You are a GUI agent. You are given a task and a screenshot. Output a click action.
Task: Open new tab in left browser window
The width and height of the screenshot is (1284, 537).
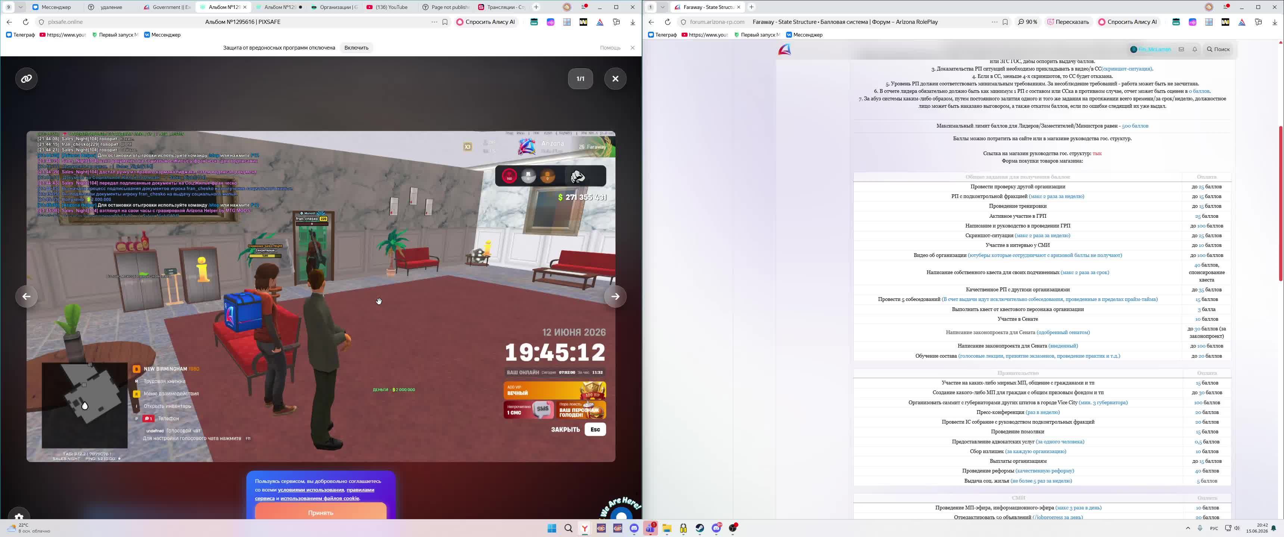pos(536,7)
